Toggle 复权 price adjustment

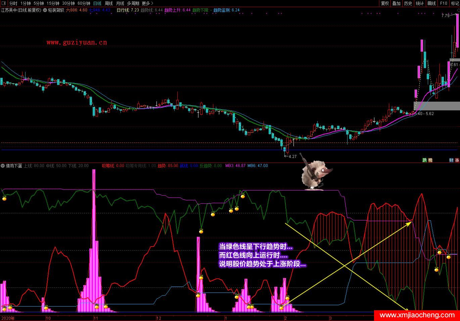(385, 3)
